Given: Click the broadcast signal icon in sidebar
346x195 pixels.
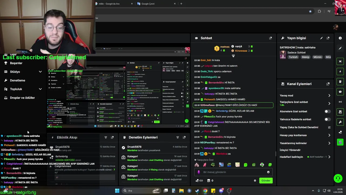Looking at the screenshot, I should [340, 102].
